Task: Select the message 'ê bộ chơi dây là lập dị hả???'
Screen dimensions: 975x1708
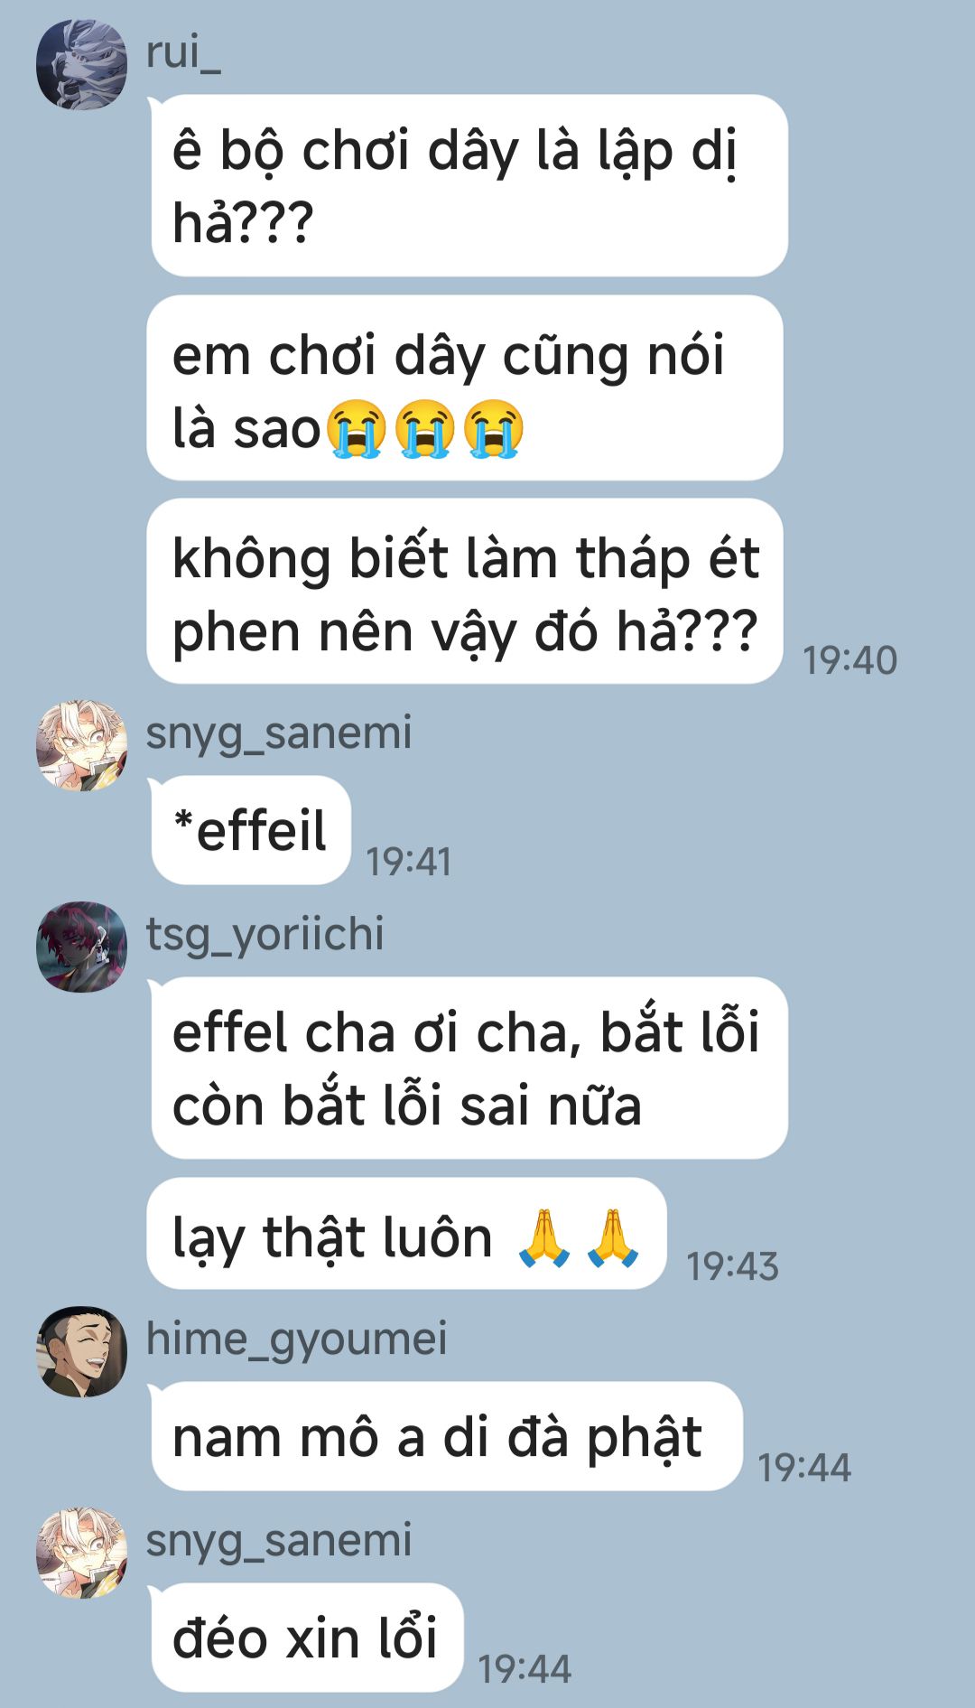Action: point(469,185)
